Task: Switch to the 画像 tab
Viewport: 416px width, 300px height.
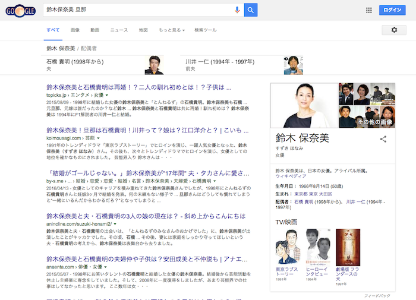Action: click(75, 30)
